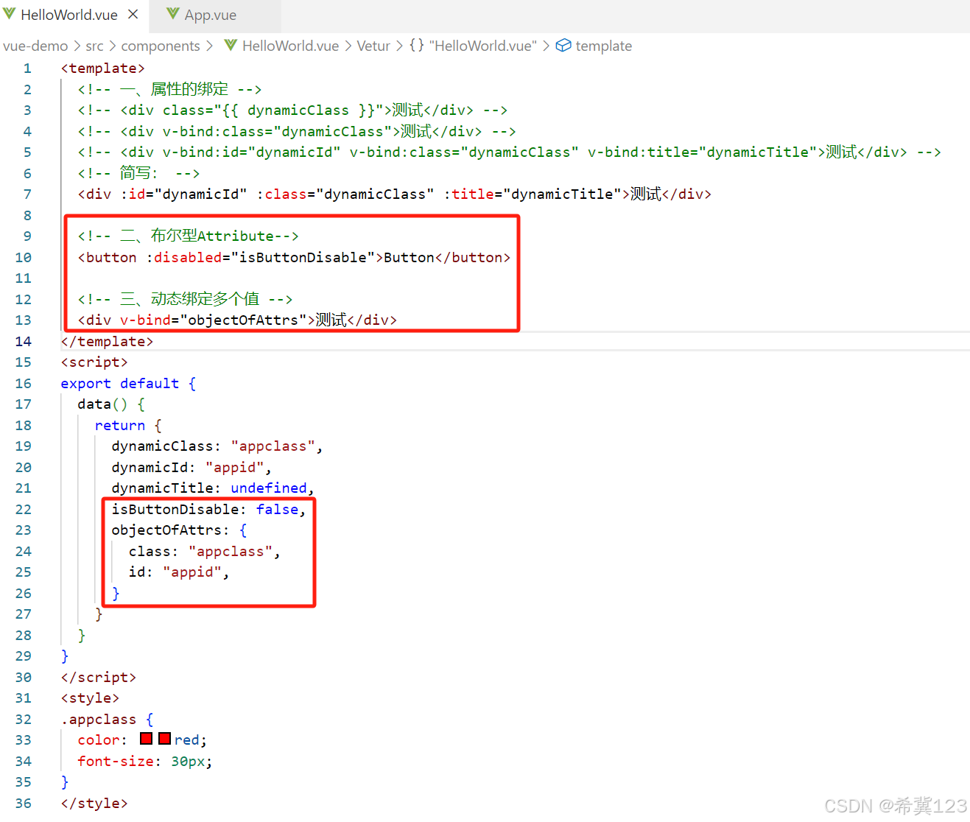
Task: Select Vetur in the breadcrumb
Action: pyautogui.click(x=373, y=46)
